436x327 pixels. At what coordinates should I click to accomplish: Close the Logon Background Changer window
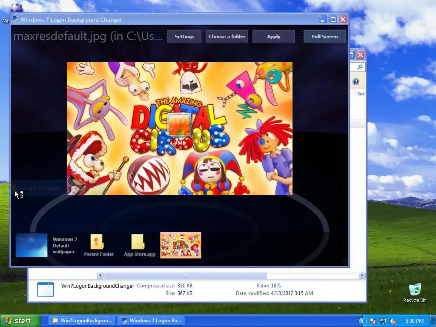pos(343,20)
